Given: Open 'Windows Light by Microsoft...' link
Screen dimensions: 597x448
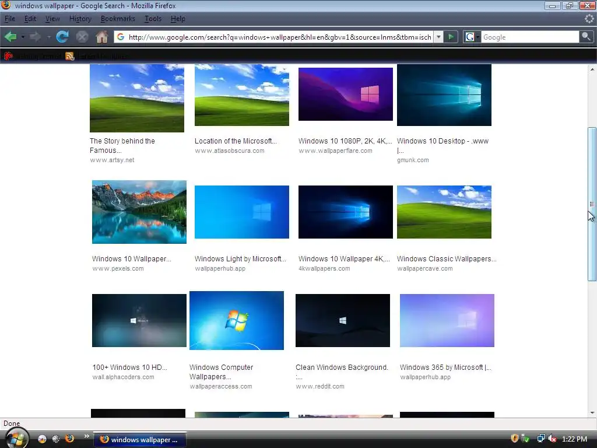Looking at the screenshot, I should point(240,258).
